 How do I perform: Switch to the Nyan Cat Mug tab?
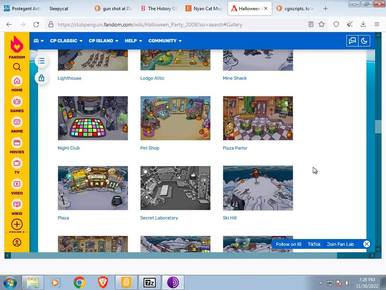[x=204, y=9]
